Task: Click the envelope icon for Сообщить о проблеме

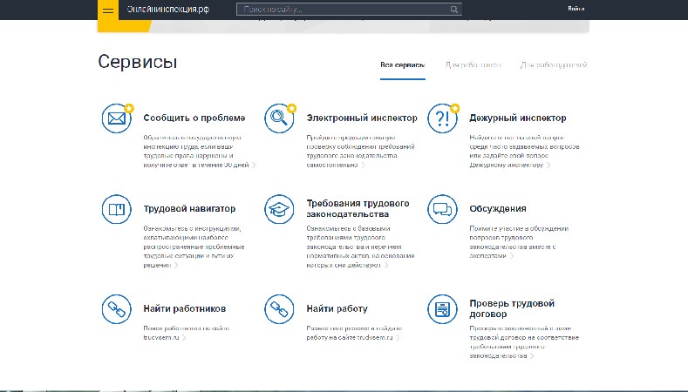Action: coord(115,118)
